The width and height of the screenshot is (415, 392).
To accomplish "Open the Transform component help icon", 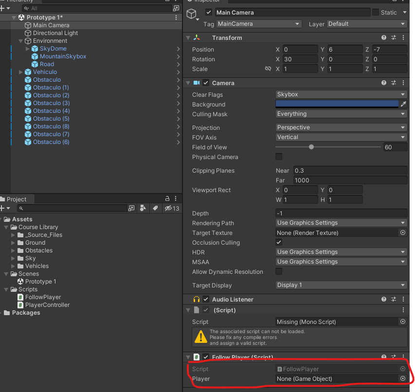I will point(384,38).
